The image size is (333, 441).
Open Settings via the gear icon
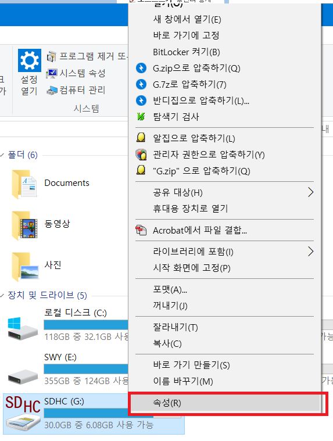30,60
